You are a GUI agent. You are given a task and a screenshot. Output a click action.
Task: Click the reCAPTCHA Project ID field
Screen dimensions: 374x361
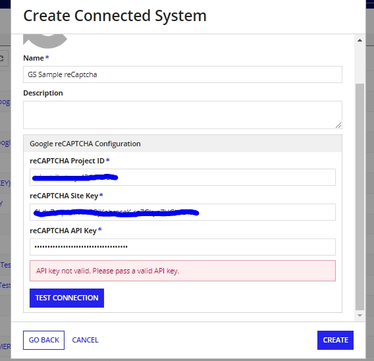182,177
